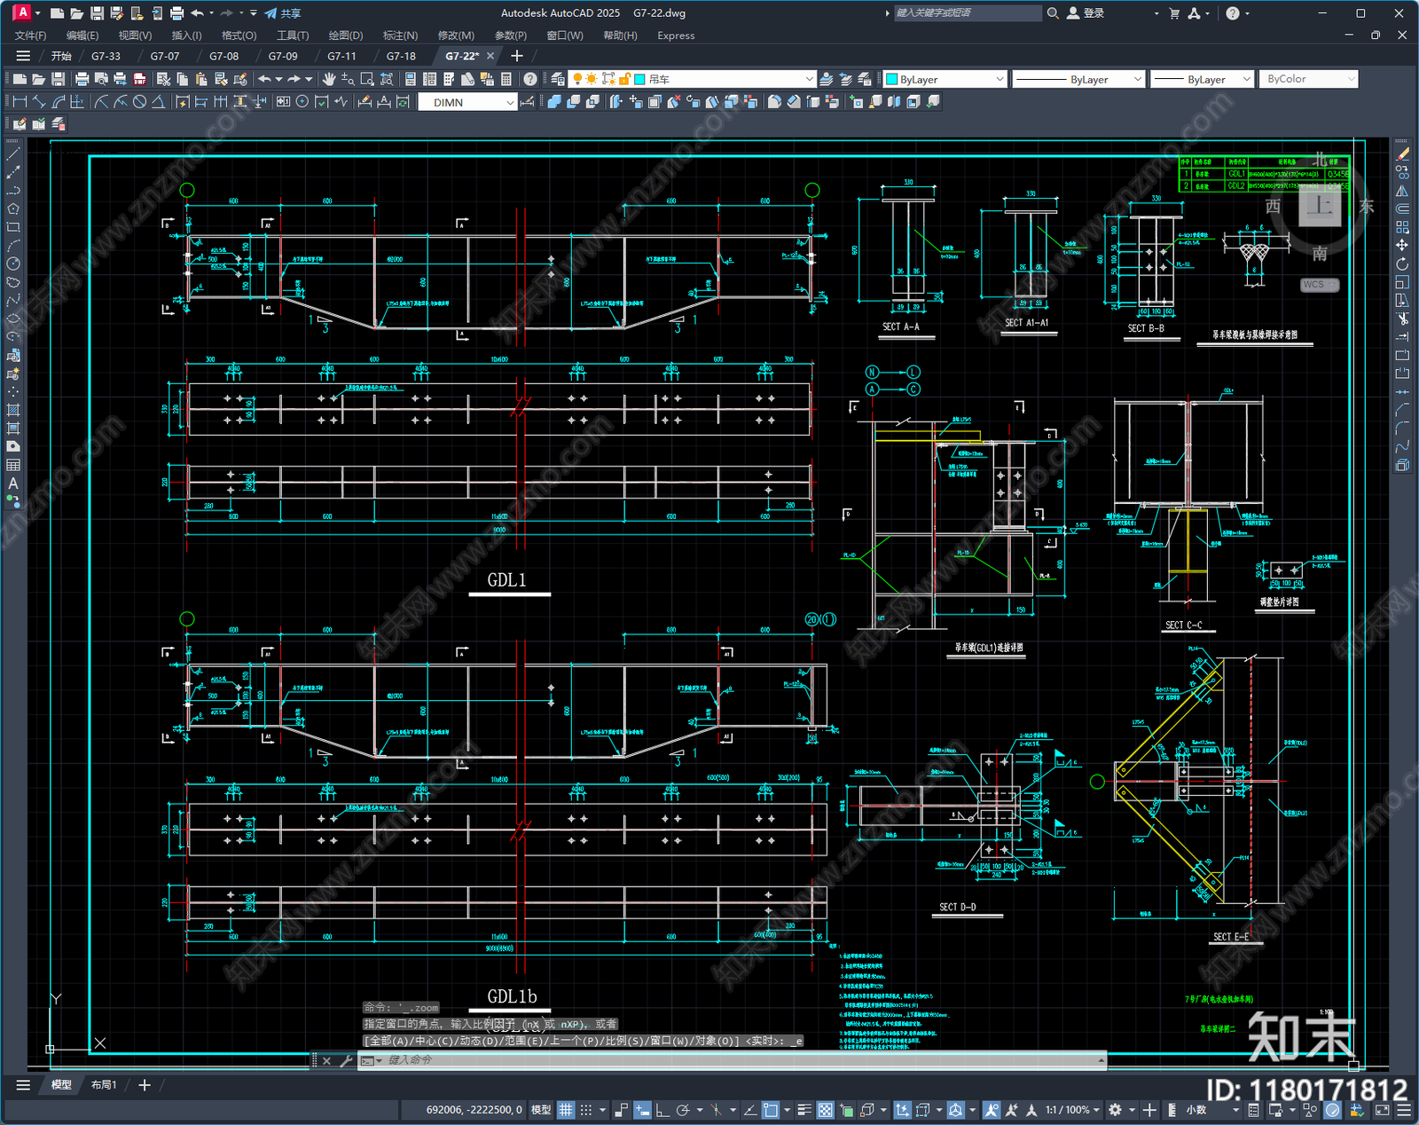The image size is (1419, 1125).
Task: Switch to the G7-09 drawing tab
Action: point(283,56)
